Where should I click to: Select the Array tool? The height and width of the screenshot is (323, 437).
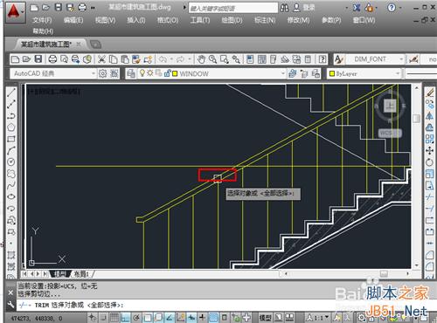[x=430, y=139]
